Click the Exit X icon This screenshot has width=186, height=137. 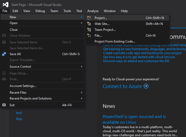point(4,105)
